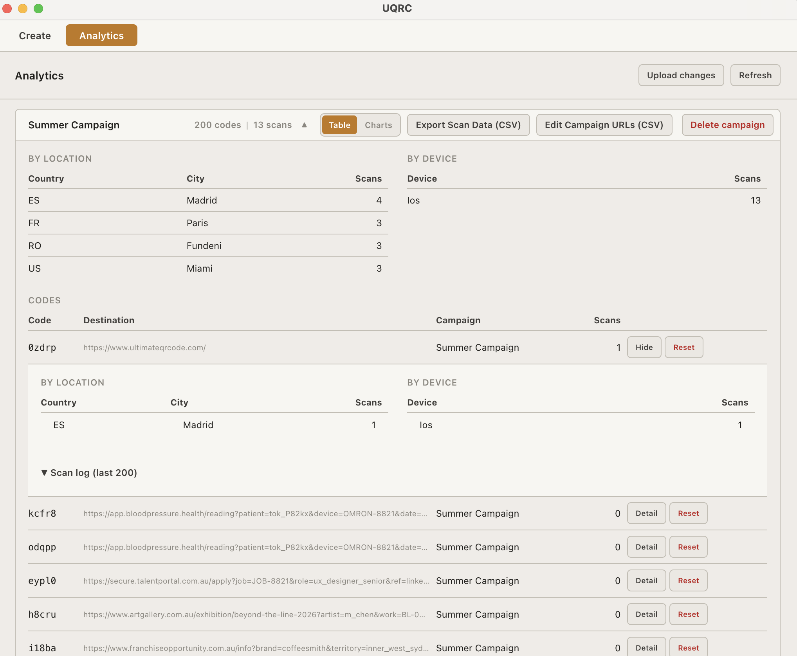Screen dimensions: 797x656
Task: Click the Code column header
Action: tap(40, 320)
